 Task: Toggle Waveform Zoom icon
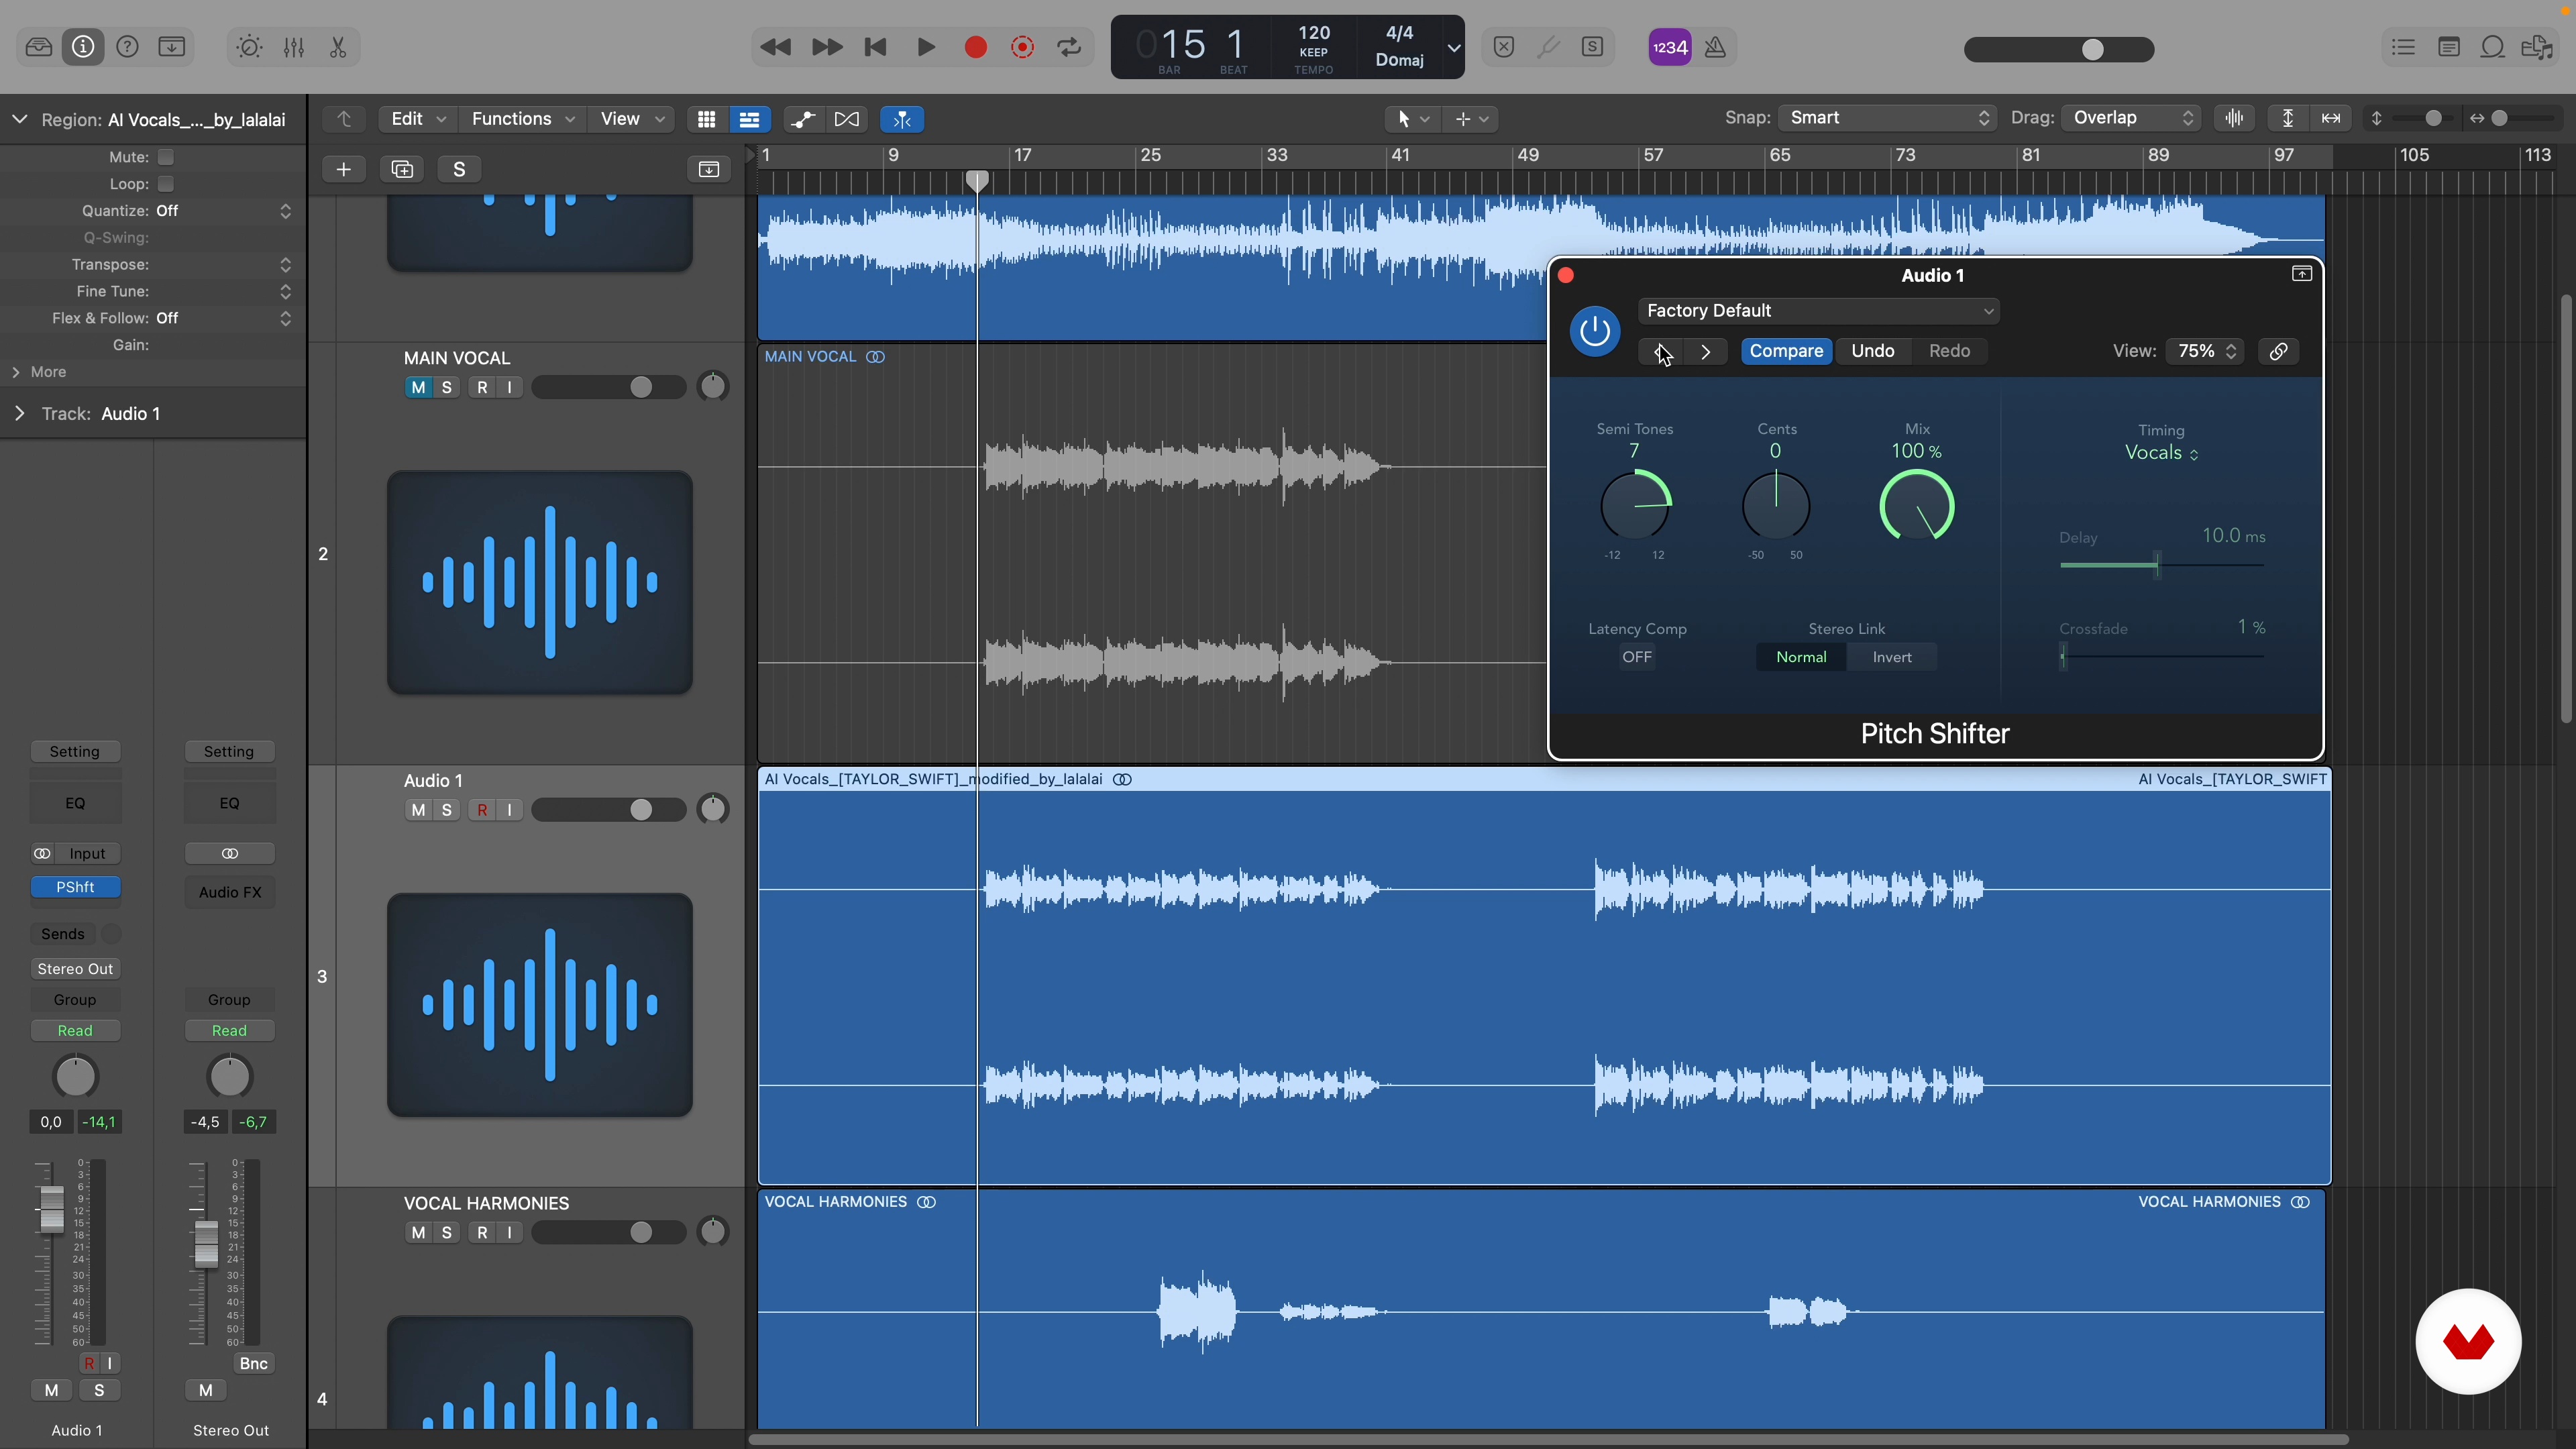[2235, 118]
